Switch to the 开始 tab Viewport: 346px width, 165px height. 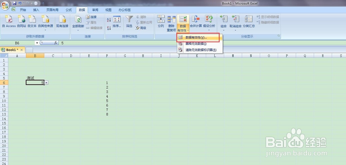23,10
